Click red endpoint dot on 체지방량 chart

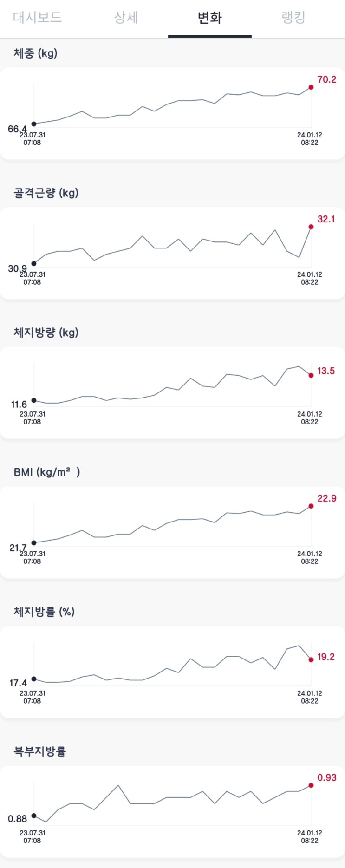311,375
